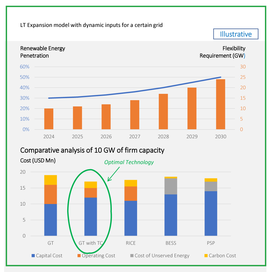Select the Renewable Energy Penetration axis title

(x=43, y=52)
